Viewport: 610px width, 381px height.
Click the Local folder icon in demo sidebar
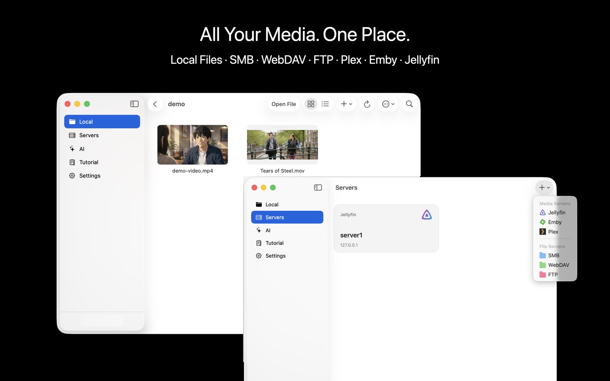coord(72,121)
